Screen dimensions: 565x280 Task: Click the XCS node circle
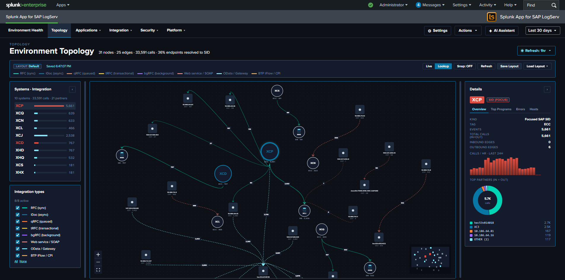pos(277,91)
